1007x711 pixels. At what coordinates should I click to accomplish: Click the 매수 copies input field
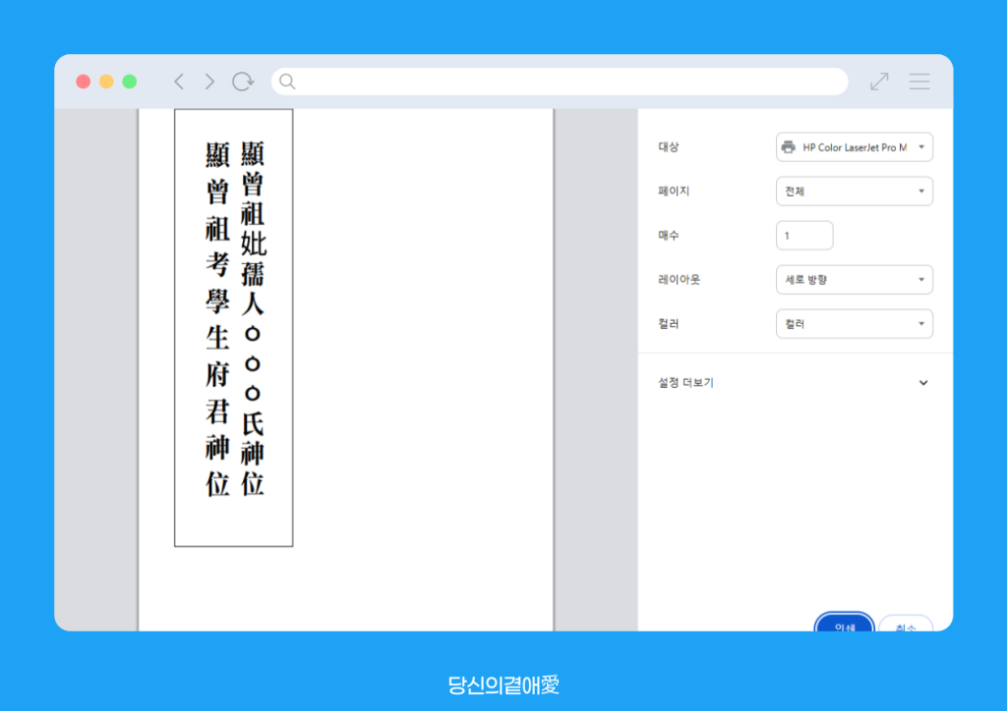(x=804, y=236)
